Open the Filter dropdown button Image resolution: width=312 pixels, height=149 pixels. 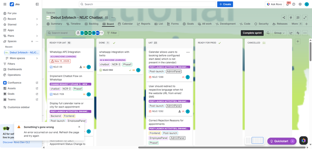click(x=112, y=33)
